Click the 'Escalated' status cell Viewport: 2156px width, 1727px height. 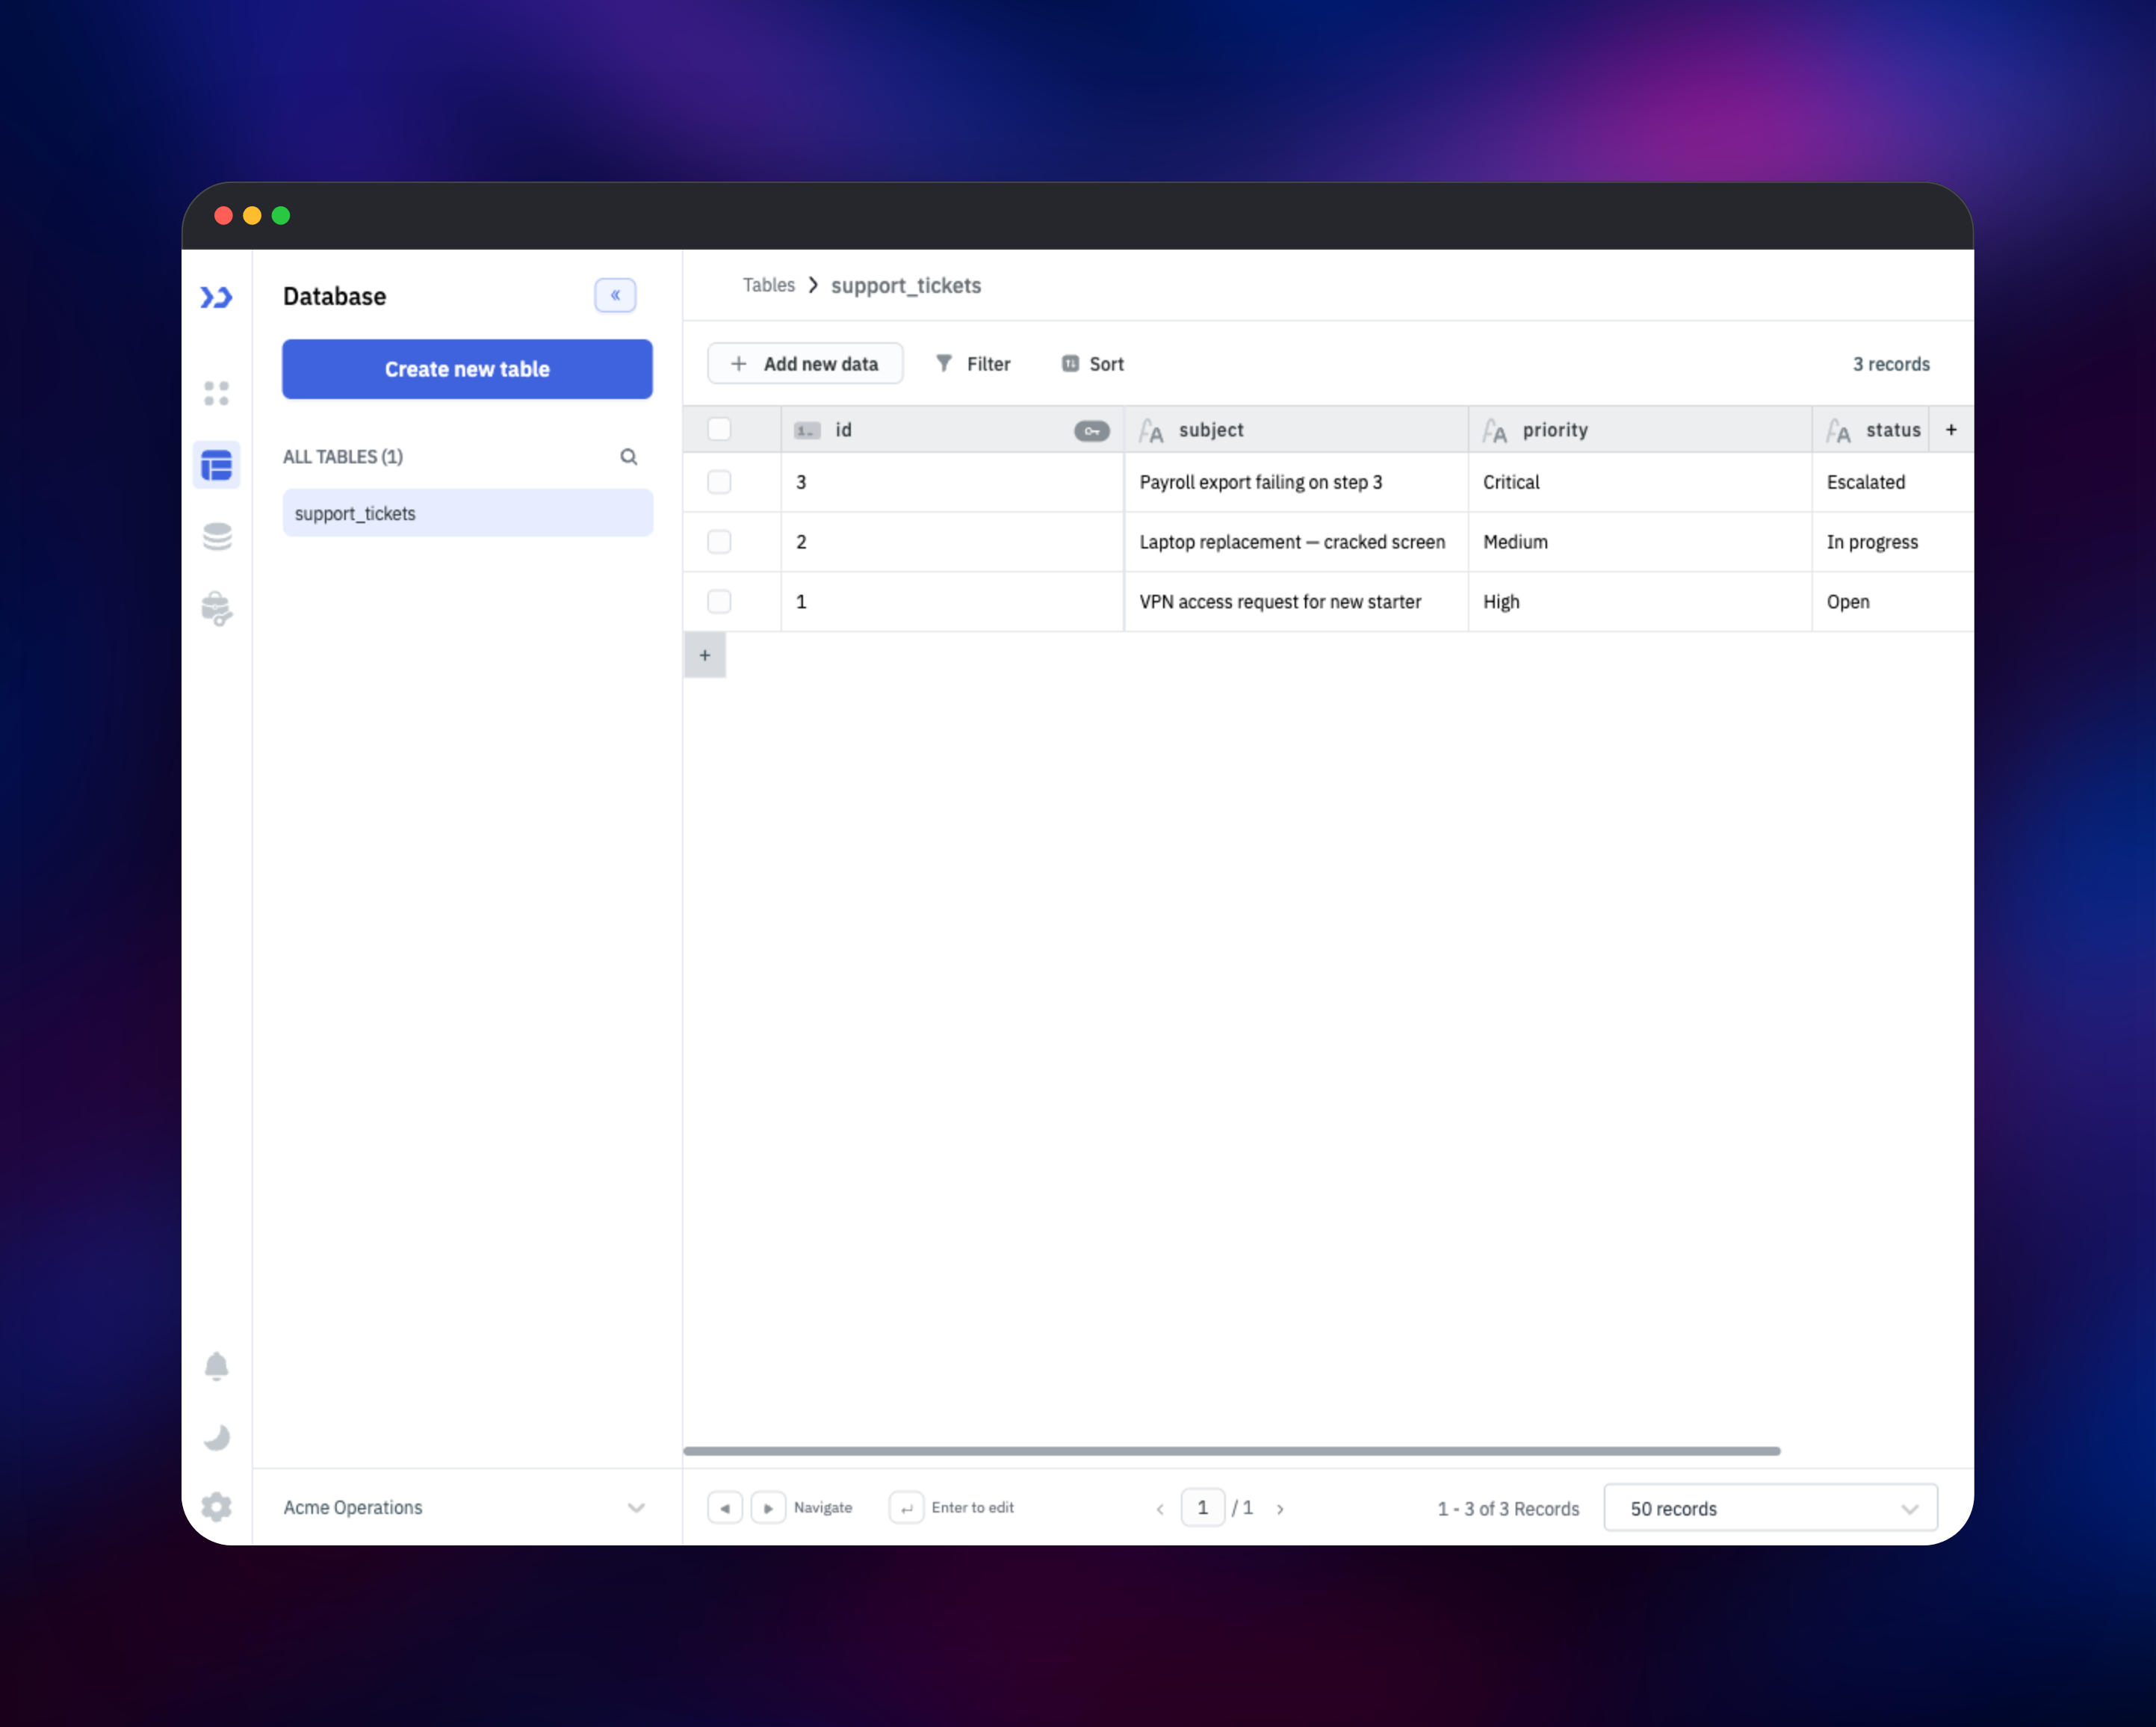pos(1893,482)
